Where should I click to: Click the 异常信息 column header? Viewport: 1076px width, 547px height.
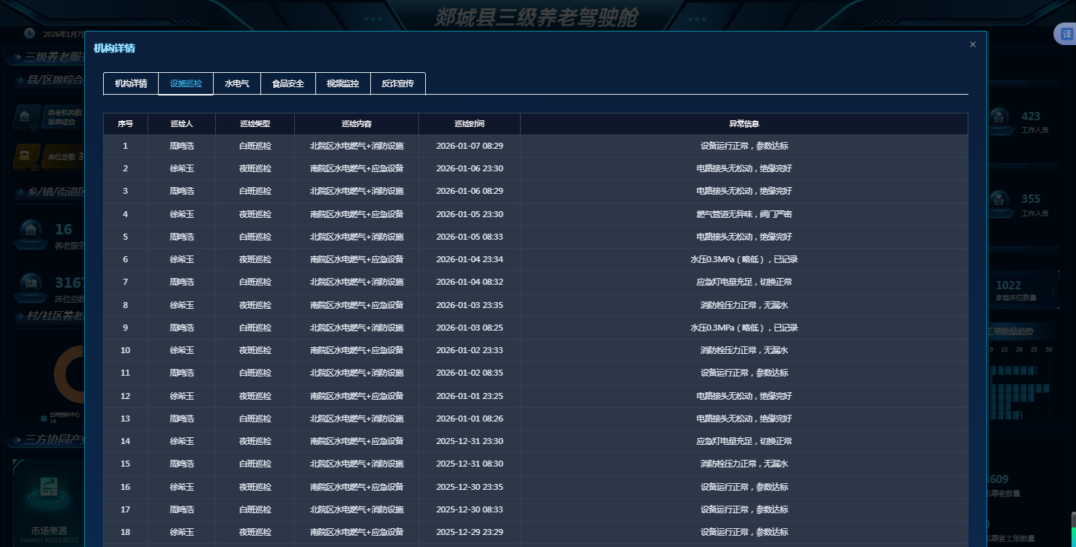point(743,124)
